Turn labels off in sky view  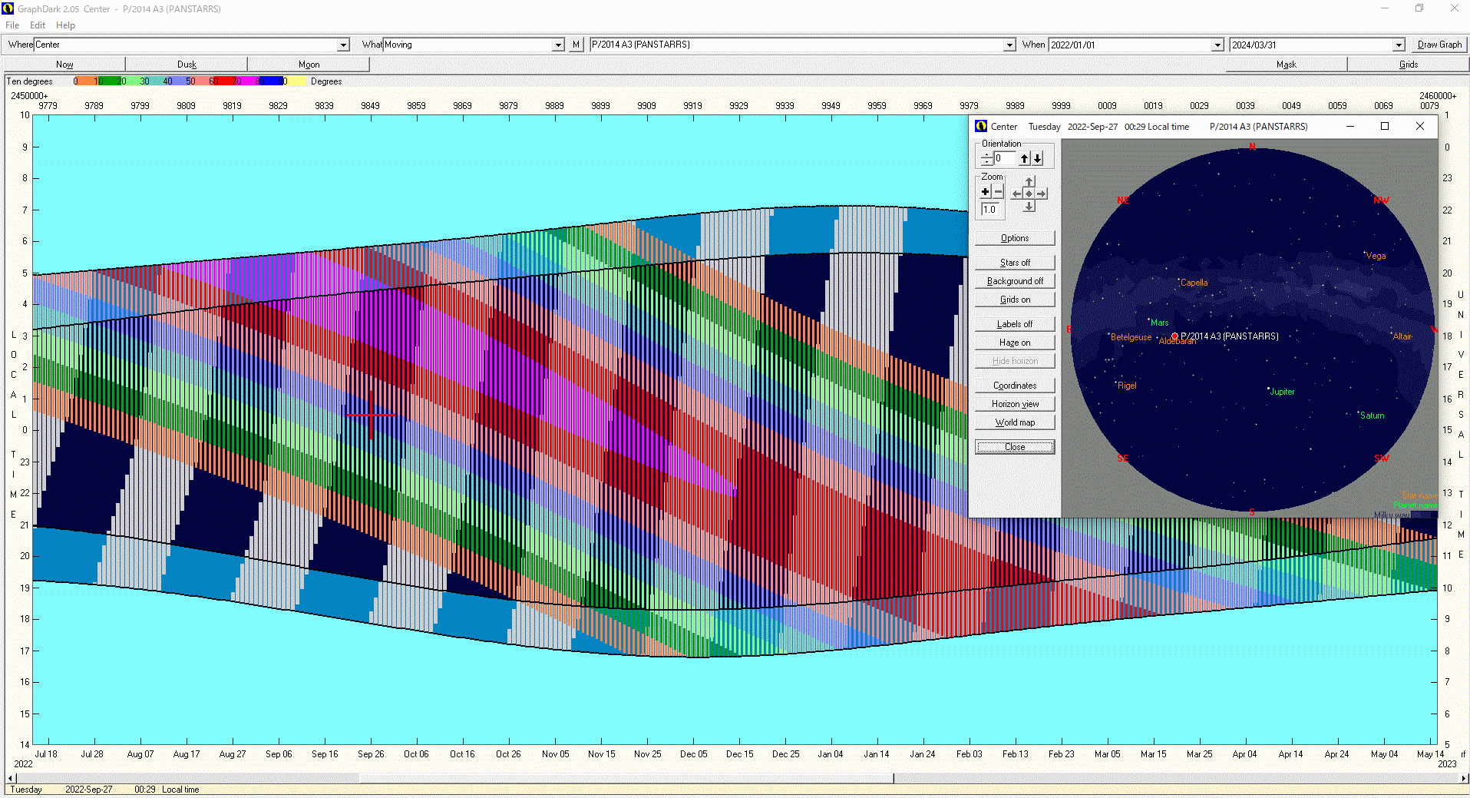(1015, 324)
